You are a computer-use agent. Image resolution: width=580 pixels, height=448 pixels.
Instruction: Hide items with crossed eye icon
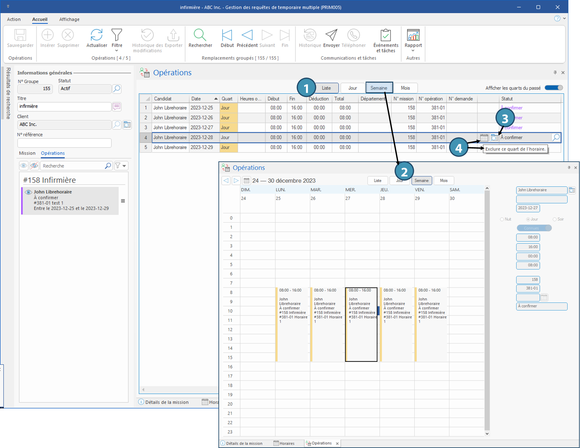coord(35,165)
